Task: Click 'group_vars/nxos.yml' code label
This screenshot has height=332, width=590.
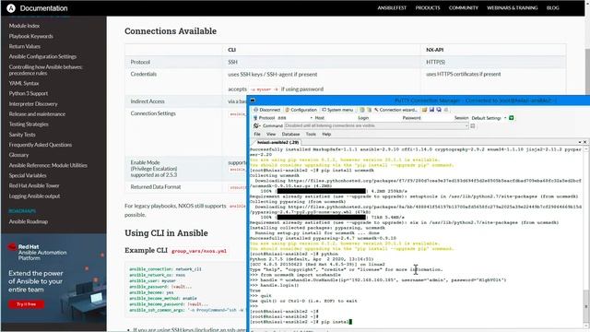Action: tap(199, 251)
